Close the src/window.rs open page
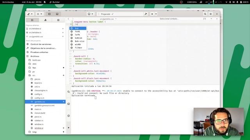Screen dimensions: 250x140 click(63, 32)
